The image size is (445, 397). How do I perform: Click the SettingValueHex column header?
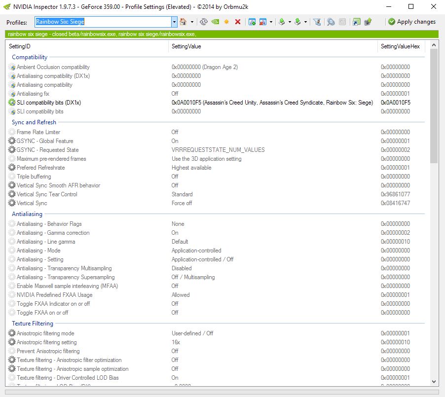pyautogui.click(x=400, y=46)
